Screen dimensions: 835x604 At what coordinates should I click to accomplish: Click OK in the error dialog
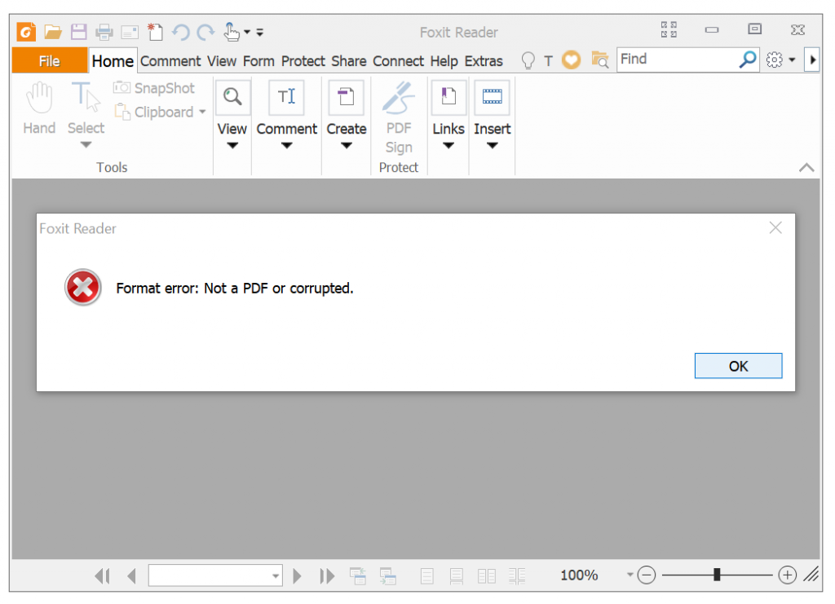click(x=738, y=366)
